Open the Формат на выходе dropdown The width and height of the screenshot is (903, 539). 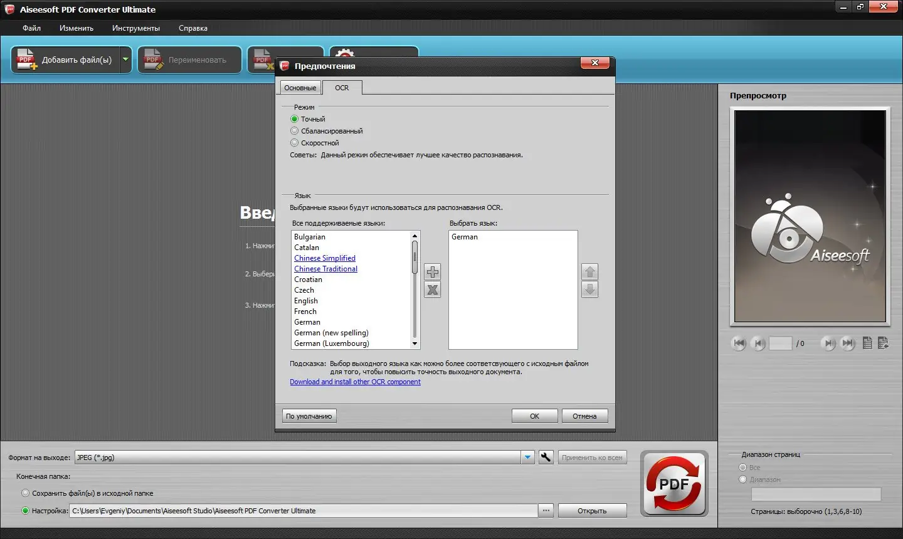(x=527, y=458)
